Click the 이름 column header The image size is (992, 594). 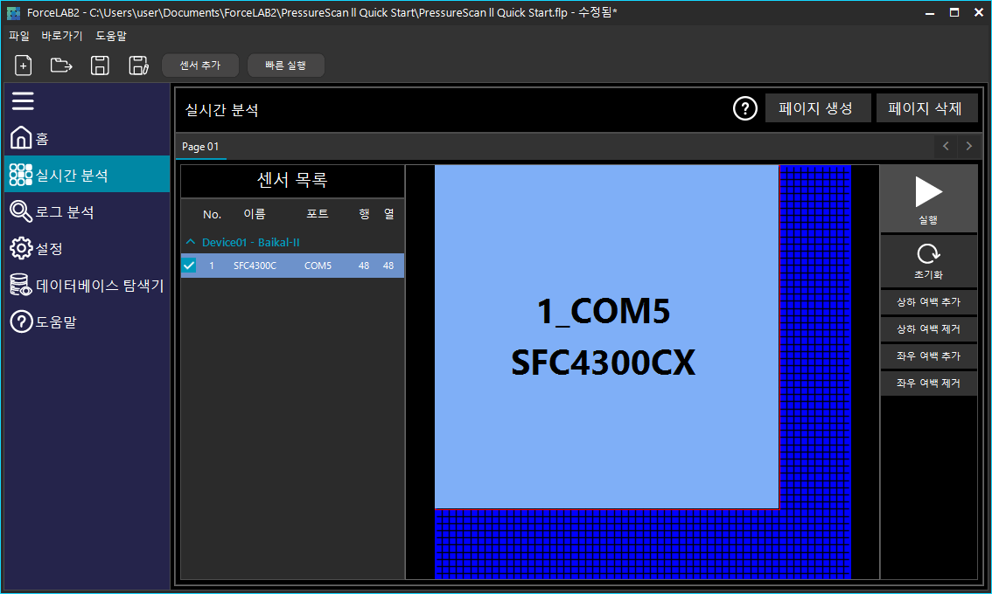point(255,214)
